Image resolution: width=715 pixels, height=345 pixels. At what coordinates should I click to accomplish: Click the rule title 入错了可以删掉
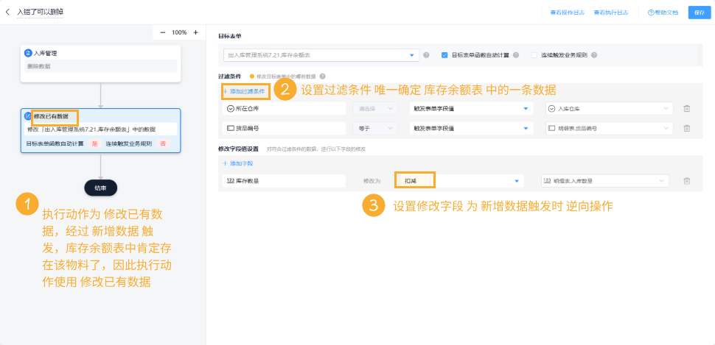click(40, 13)
